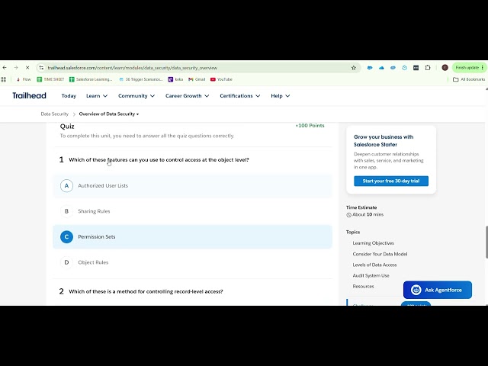Open the TIME SHEET bookmark
This screenshot has width=488, height=366.
(50, 79)
